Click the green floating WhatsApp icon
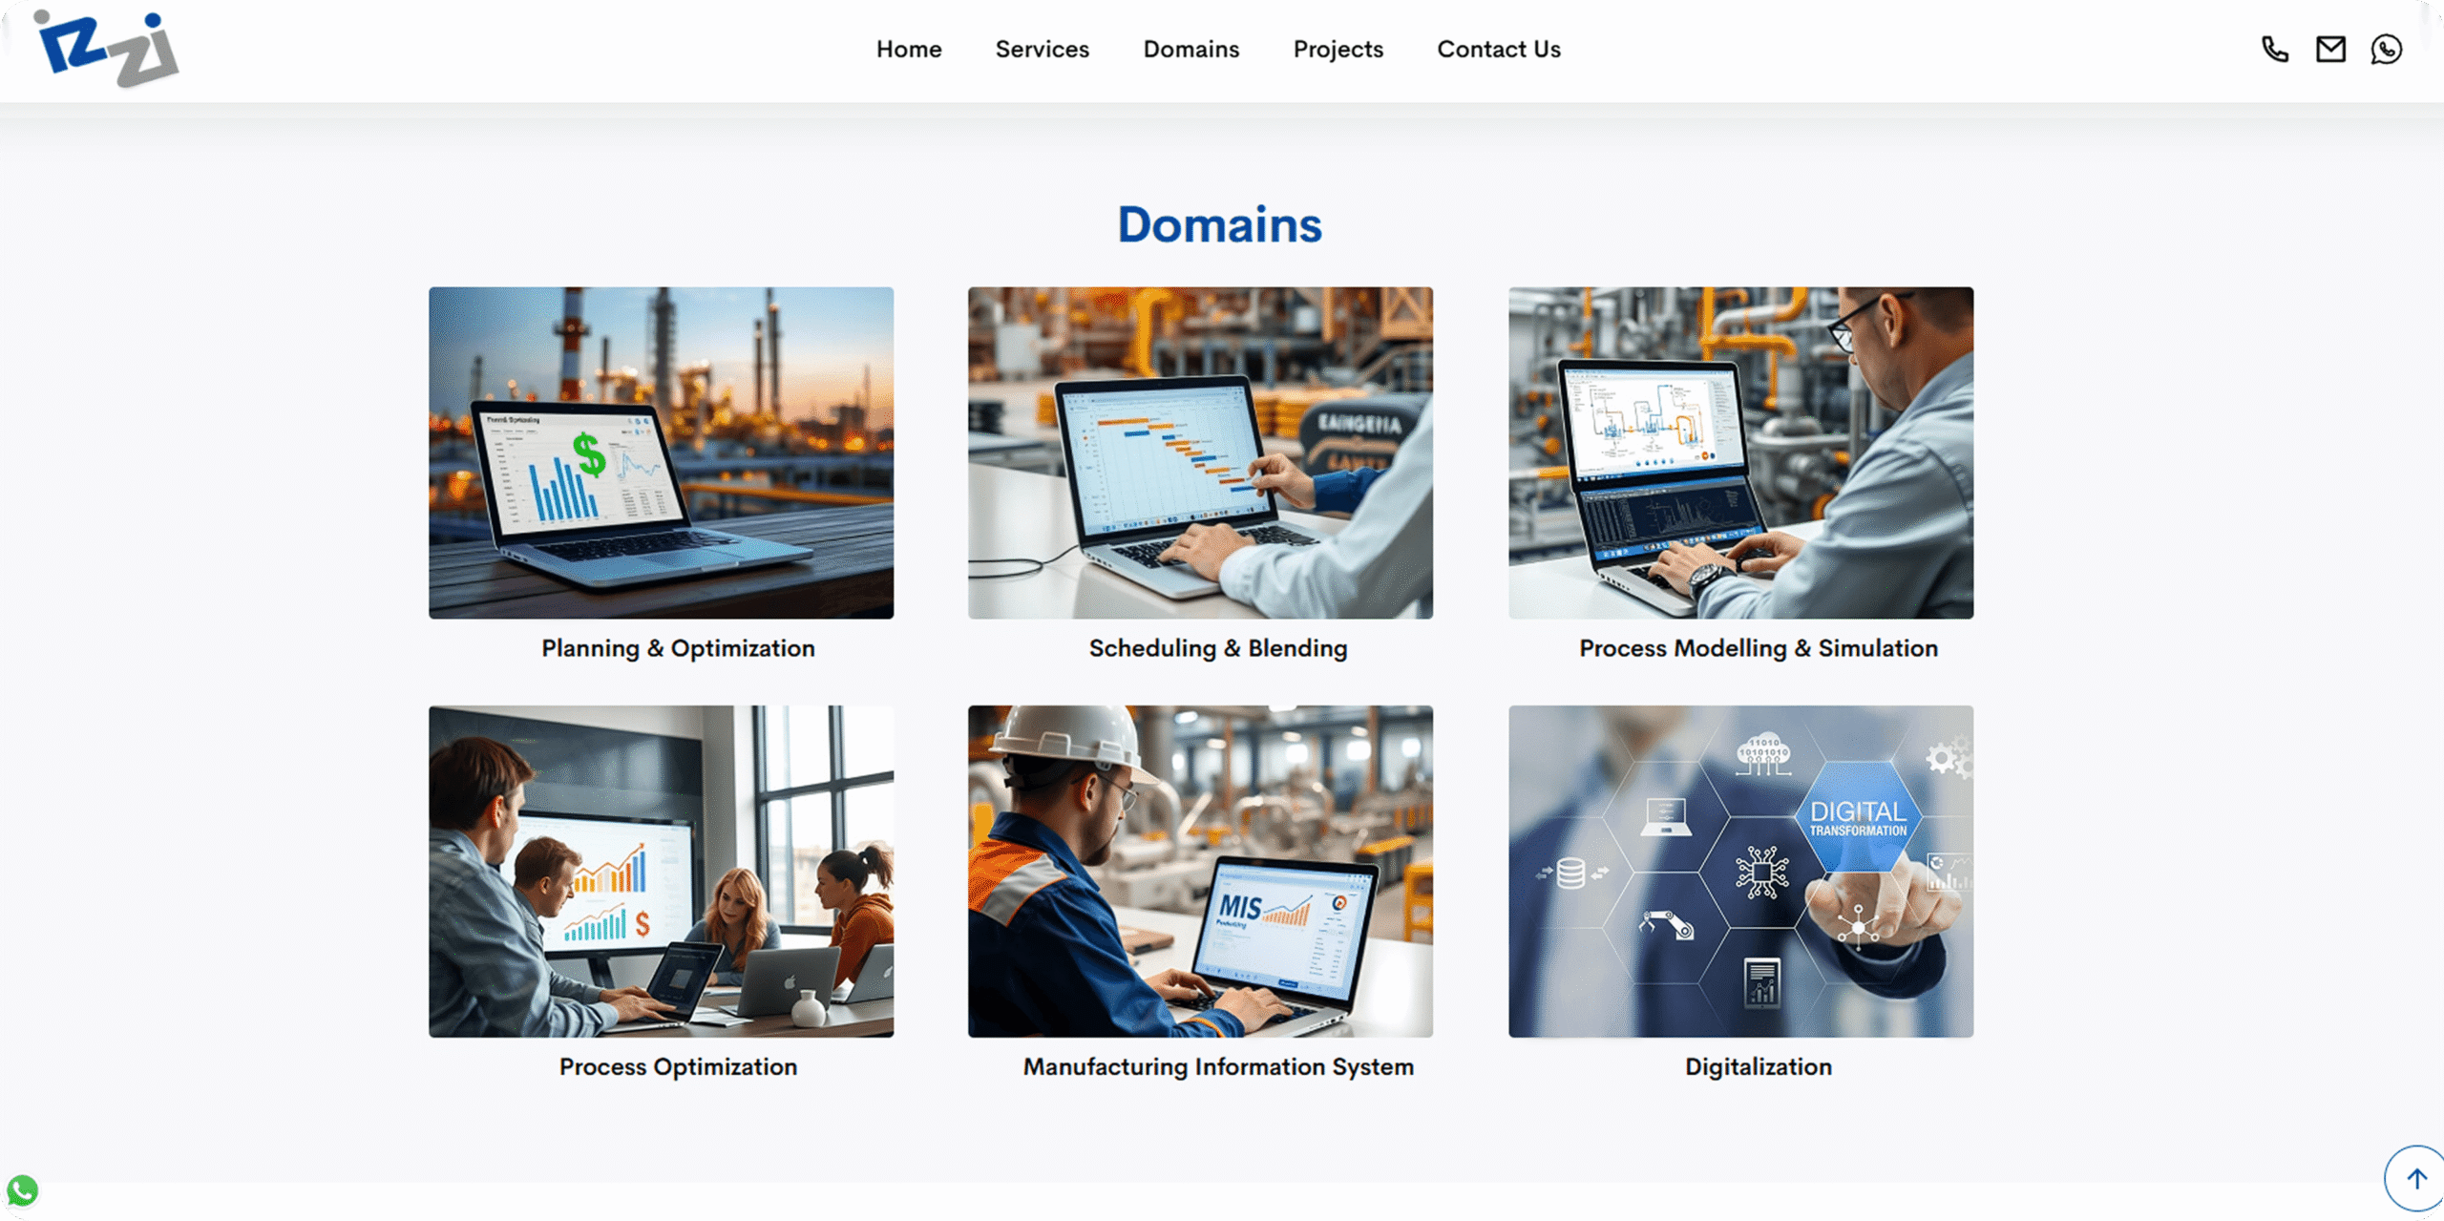The image size is (2444, 1221). (23, 1190)
